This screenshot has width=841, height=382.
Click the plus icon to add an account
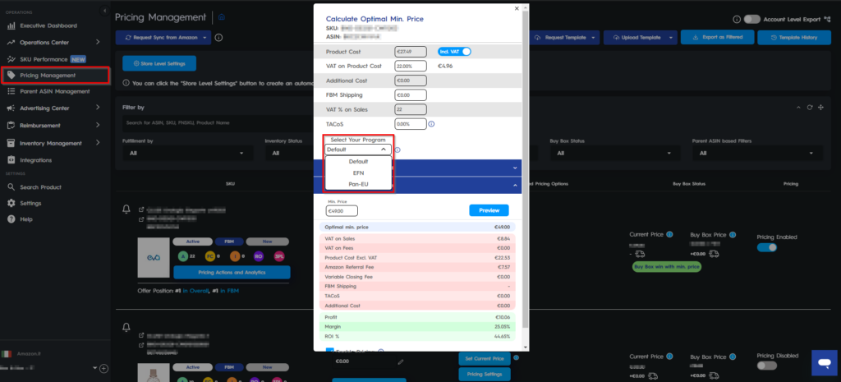[104, 369]
